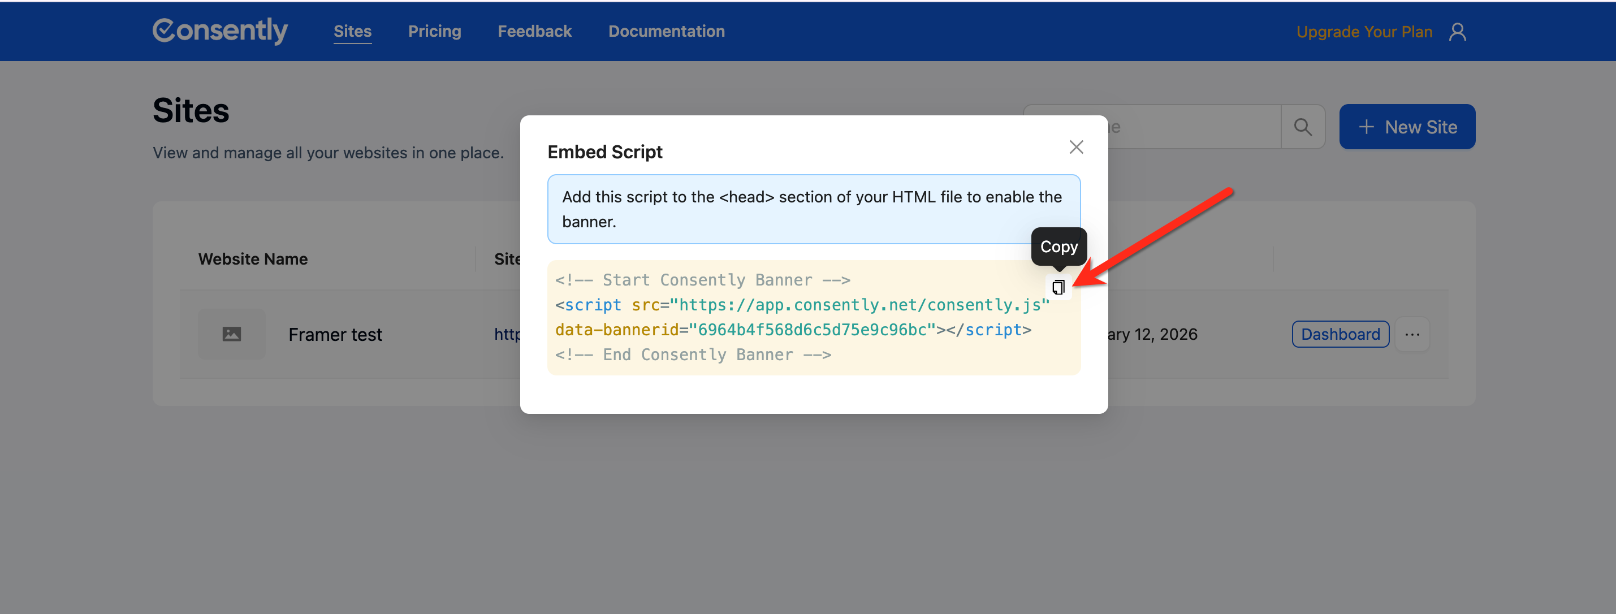The width and height of the screenshot is (1616, 614).
Task: Click the Embed Script dialog title
Action: tap(605, 152)
